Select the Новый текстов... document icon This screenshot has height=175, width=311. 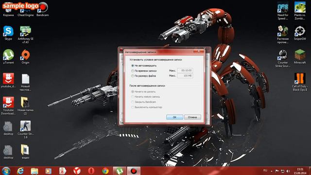25,82
